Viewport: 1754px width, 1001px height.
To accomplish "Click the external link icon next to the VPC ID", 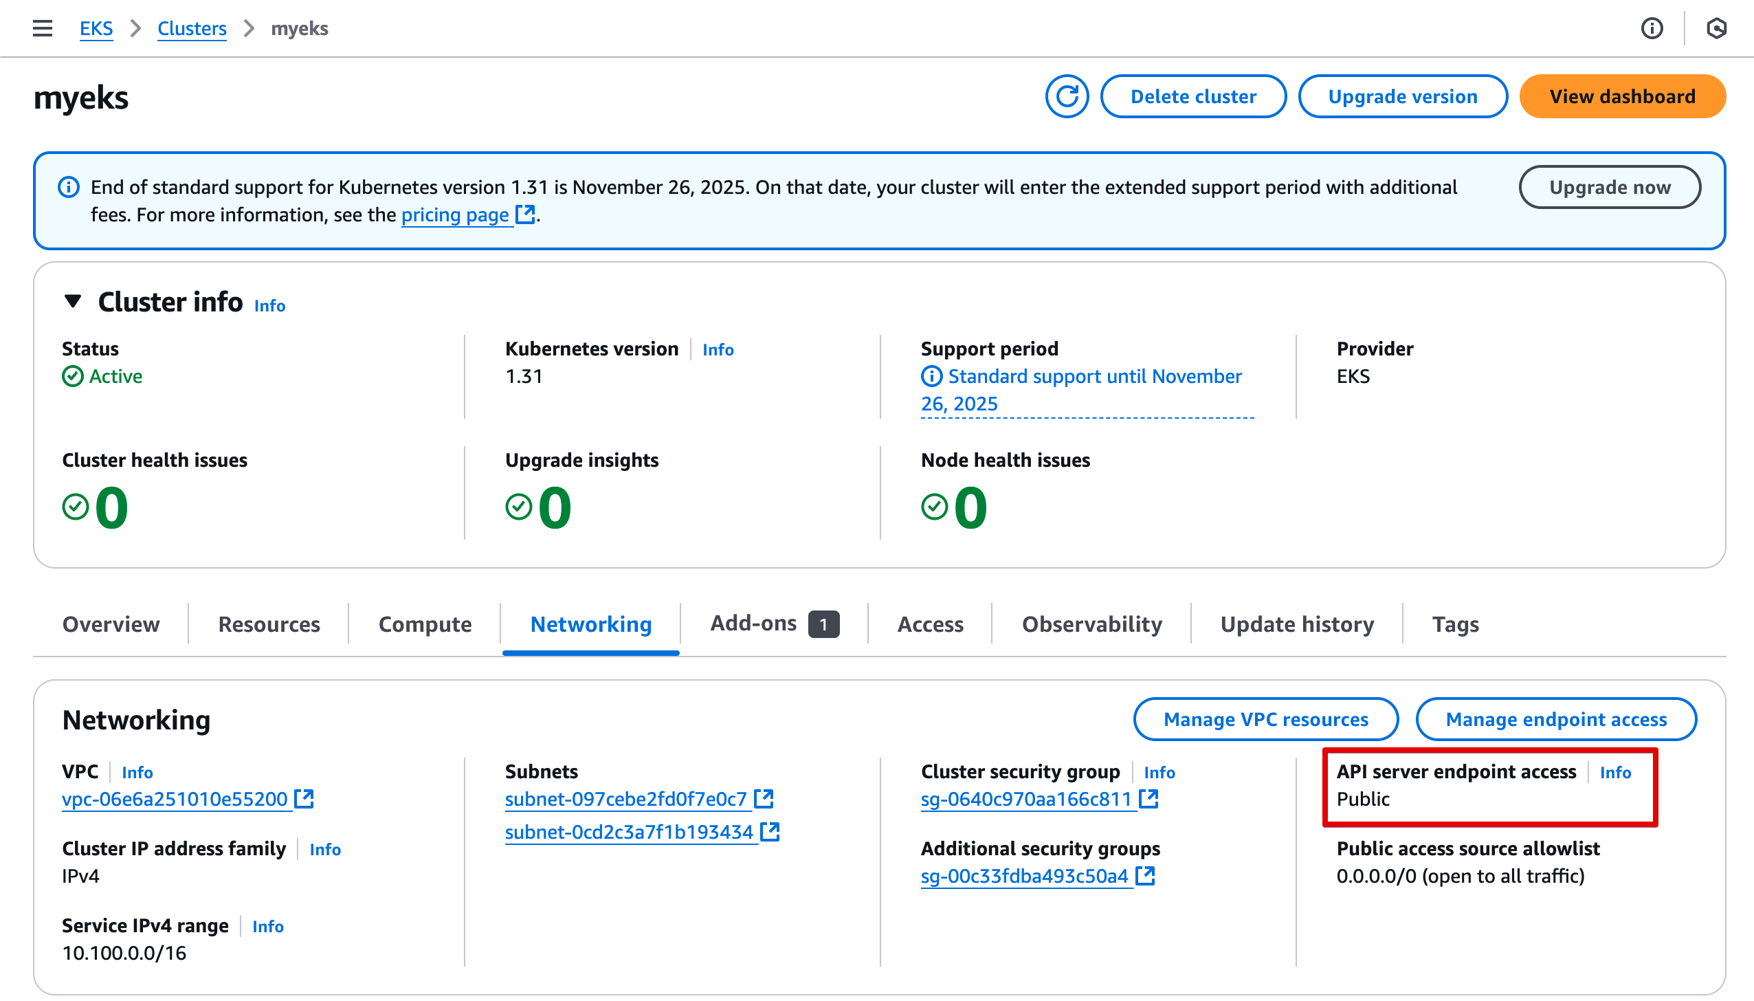I will [x=304, y=799].
